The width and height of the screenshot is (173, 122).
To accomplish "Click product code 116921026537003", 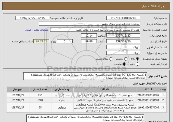I will pyautogui.click(x=148, y=108).
